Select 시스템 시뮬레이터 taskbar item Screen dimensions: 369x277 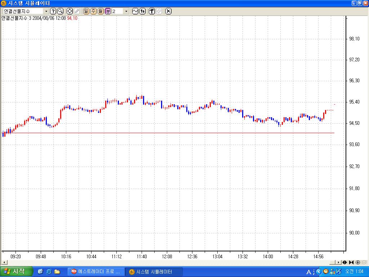pos(154,272)
